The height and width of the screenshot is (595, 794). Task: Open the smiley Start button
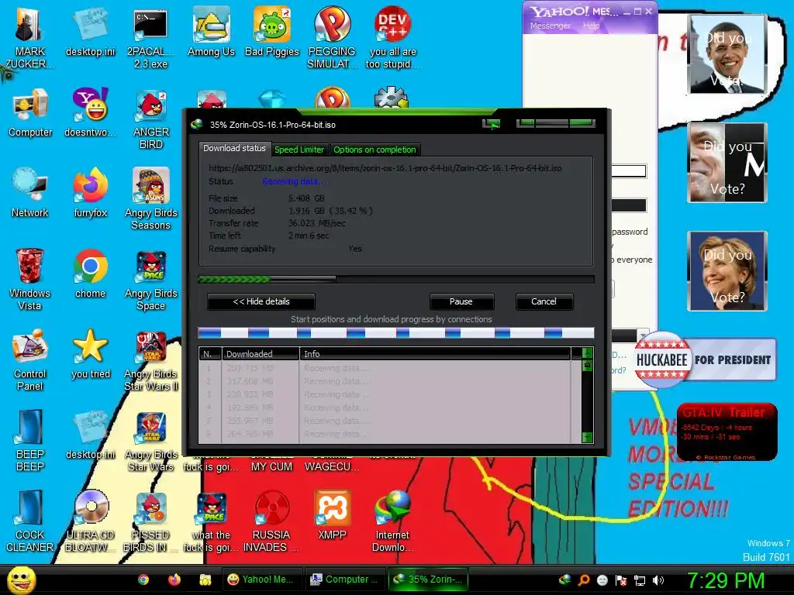tap(21, 580)
